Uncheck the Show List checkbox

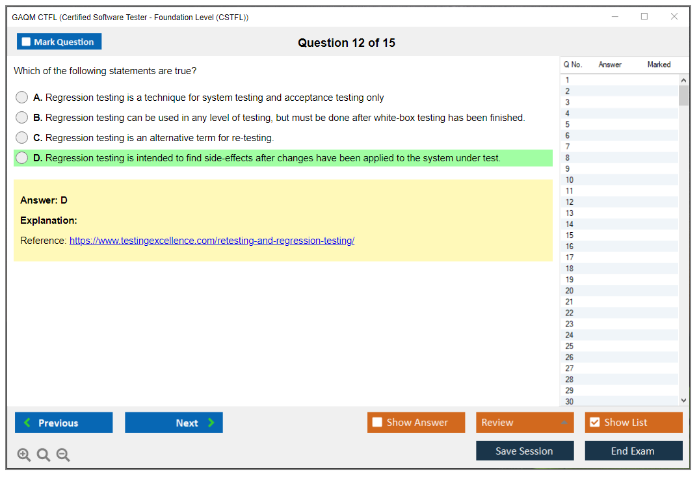pos(594,423)
